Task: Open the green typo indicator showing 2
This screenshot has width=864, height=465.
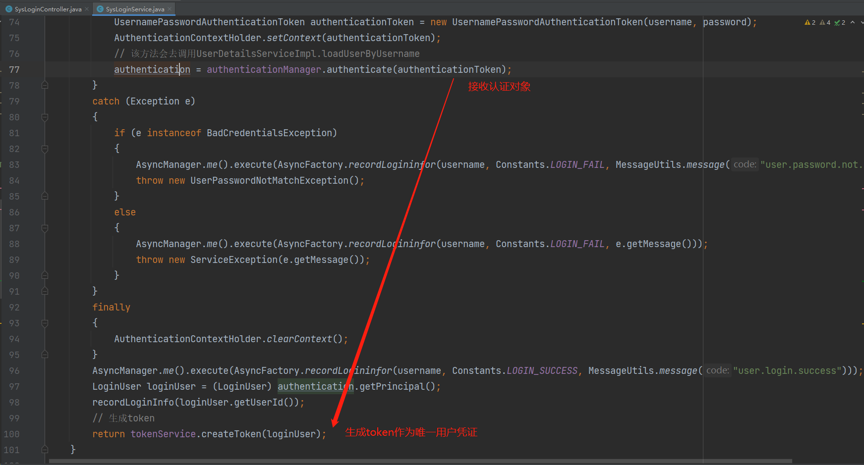Action: pyautogui.click(x=840, y=22)
